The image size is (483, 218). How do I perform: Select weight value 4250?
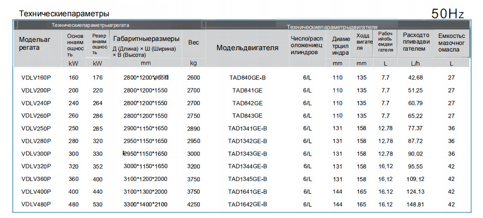point(194,204)
